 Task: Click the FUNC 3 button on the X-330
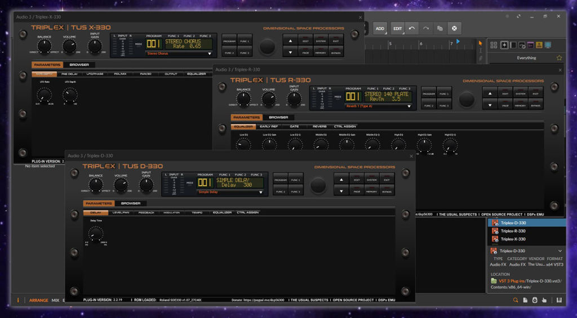point(245,52)
